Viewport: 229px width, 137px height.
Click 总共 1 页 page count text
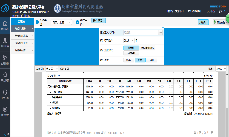click(x=64, y=69)
